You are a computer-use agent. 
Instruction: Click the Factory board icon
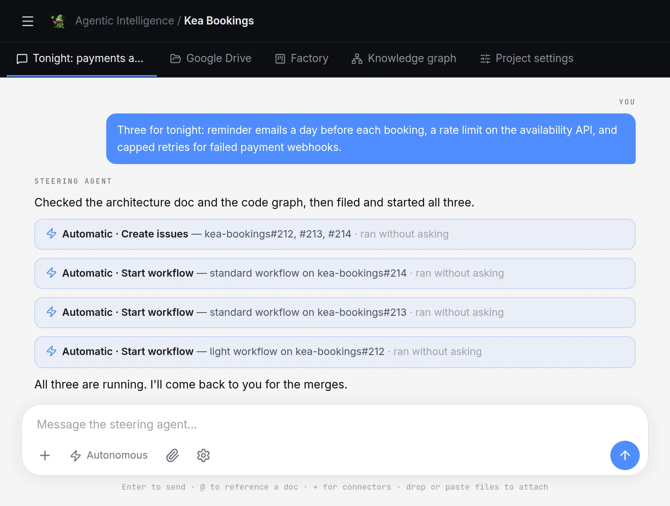point(280,59)
